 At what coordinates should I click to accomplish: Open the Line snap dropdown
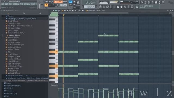point(76,7)
